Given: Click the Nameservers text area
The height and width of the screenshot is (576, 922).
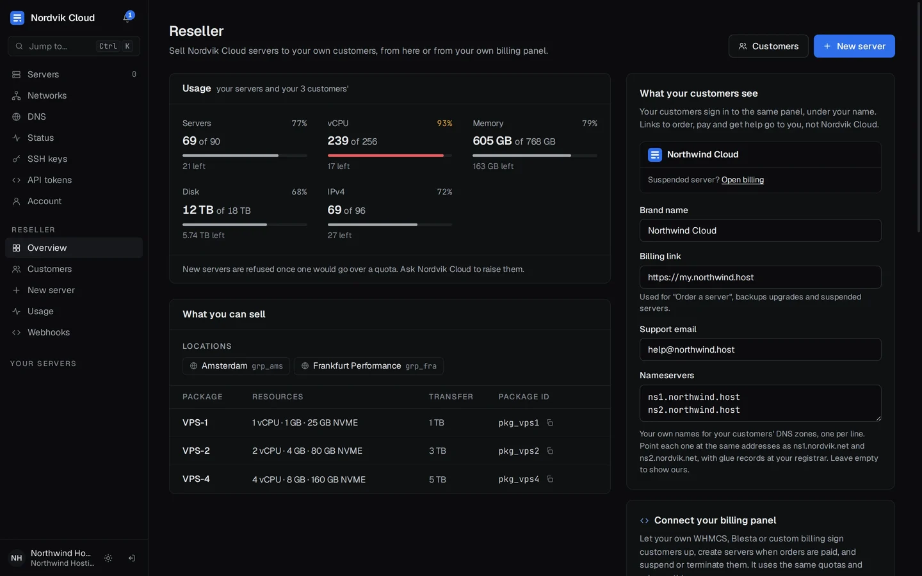Looking at the screenshot, I should coord(760,403).
